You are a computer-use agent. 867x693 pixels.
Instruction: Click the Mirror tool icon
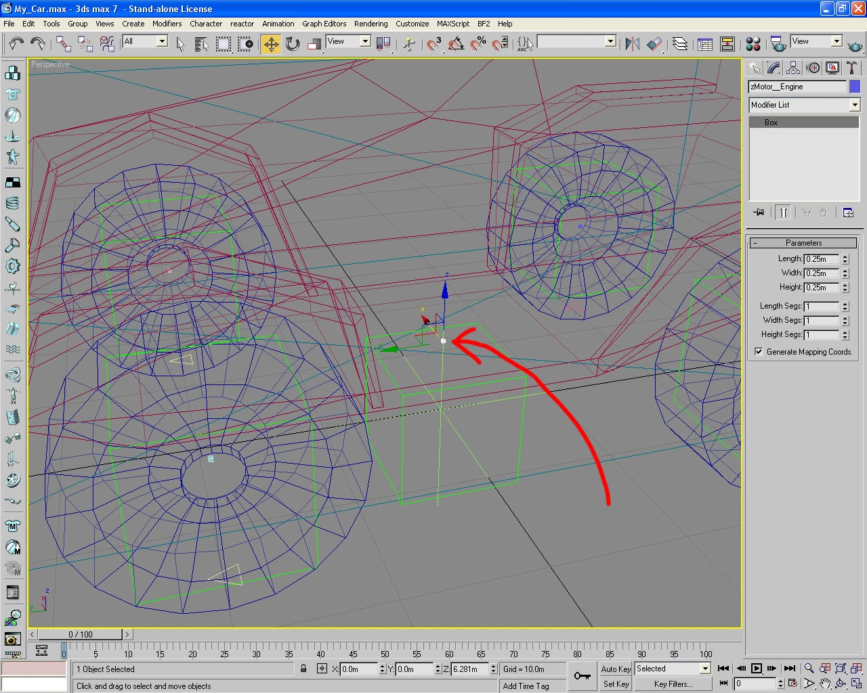tap(632, 44)
